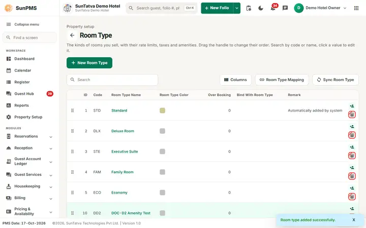
Task: Open the chat messages icon in header
Action: (x=285, y=8)
